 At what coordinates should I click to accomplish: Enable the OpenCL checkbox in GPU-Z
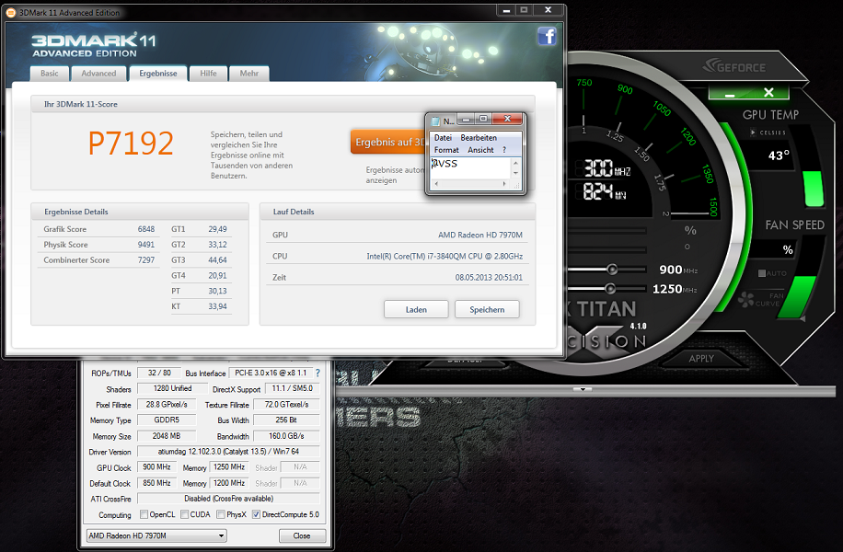[144, 514]
